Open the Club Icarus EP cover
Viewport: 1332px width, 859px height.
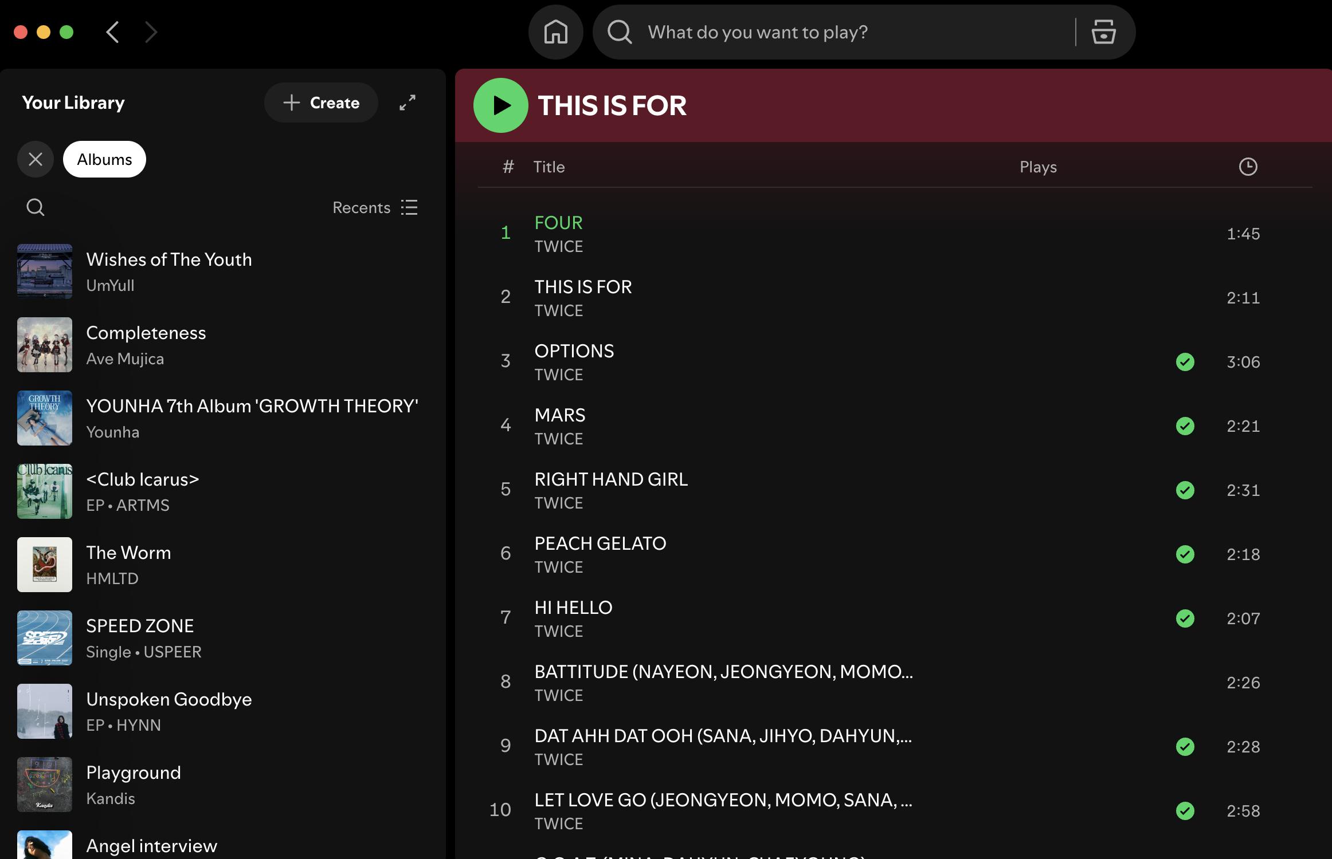[45, 491]
